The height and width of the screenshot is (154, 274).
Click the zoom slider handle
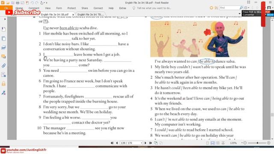[x=257, y=143]
